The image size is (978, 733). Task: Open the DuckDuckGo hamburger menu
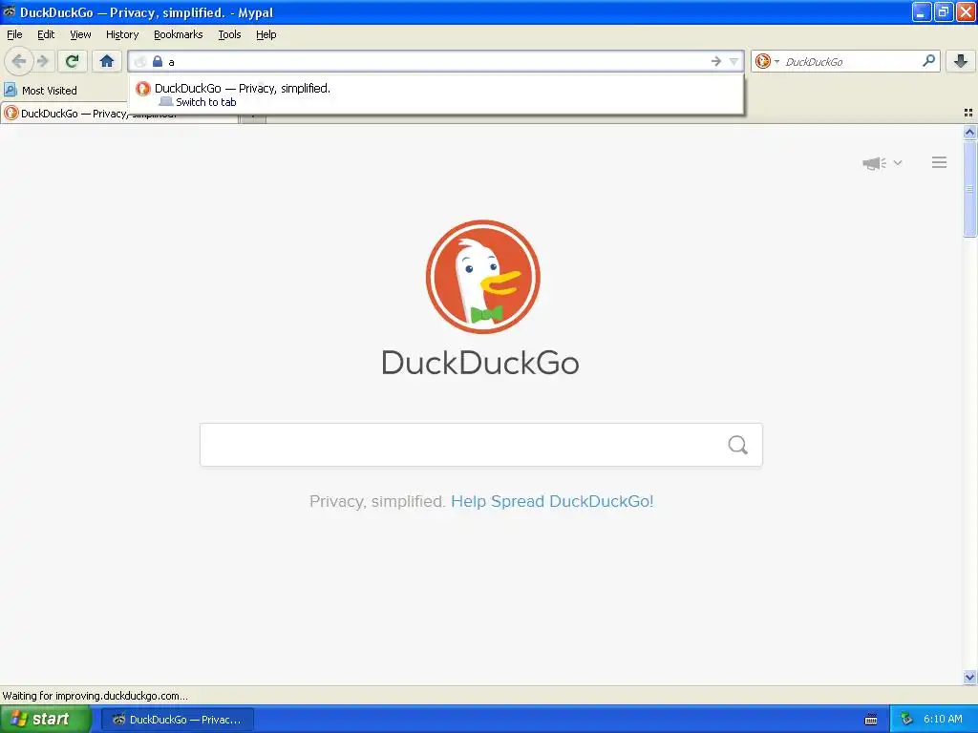point(940,162)
